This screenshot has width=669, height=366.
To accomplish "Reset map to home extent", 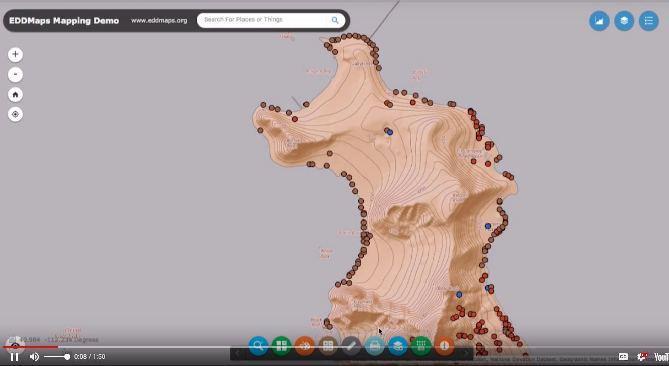I will [x=15, y=95].
